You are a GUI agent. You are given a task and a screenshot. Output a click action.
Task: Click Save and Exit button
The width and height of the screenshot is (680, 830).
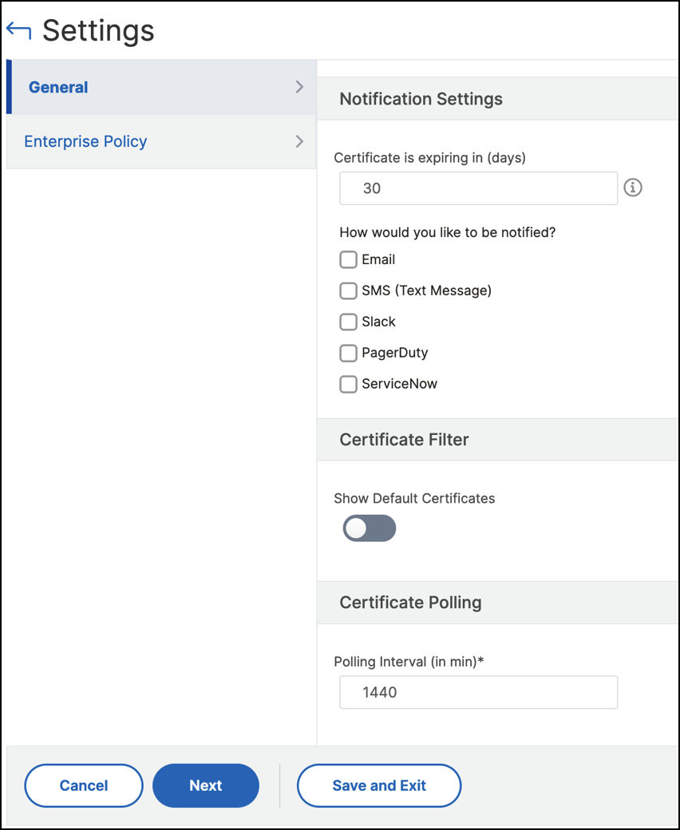pyautogui.click(x=379, y=785)
